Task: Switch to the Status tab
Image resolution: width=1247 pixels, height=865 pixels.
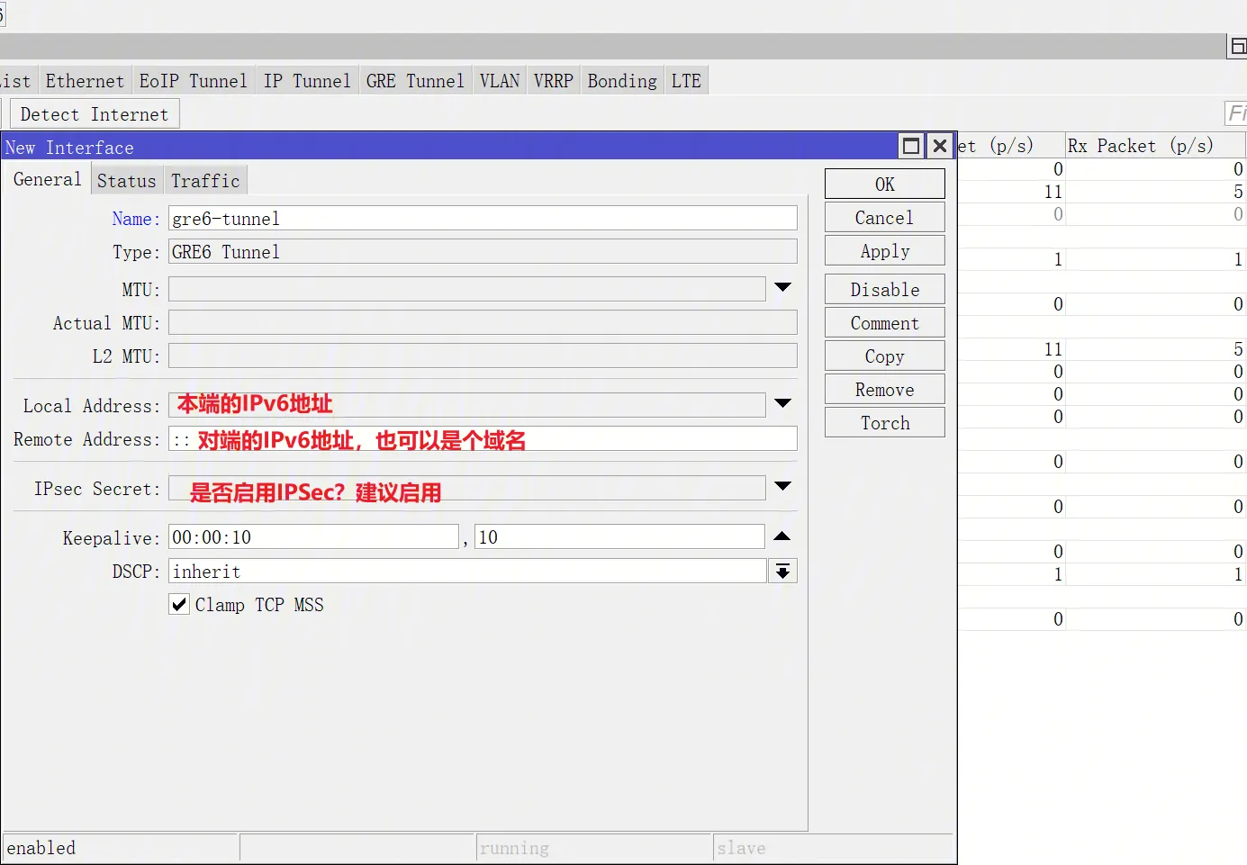Action: (x=127, y=181)
